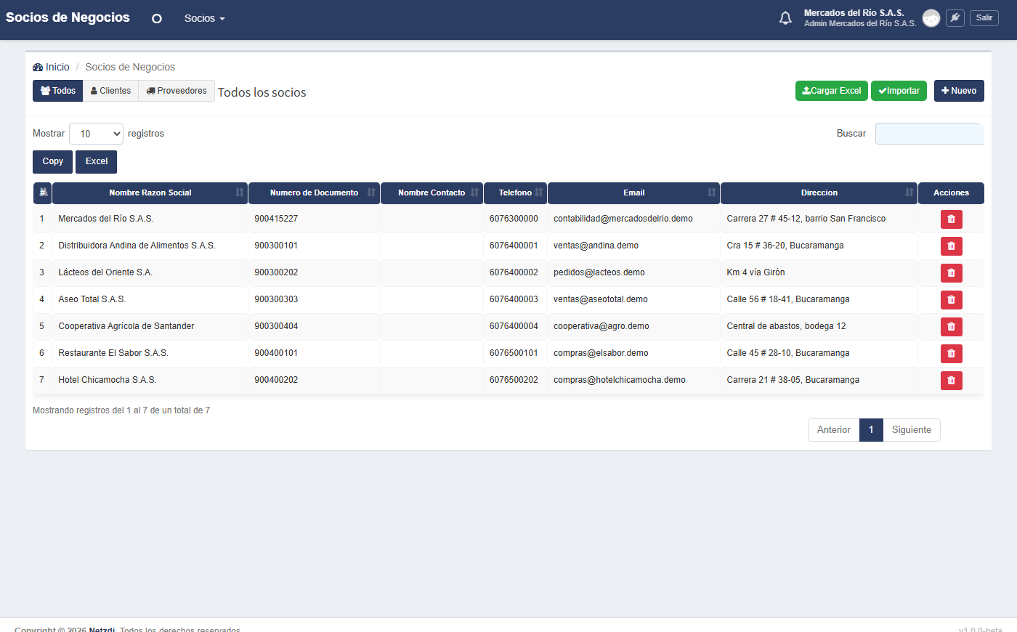Click the green Importar button
Screen dimensions: 1017x632
click(x=899, y=91)
